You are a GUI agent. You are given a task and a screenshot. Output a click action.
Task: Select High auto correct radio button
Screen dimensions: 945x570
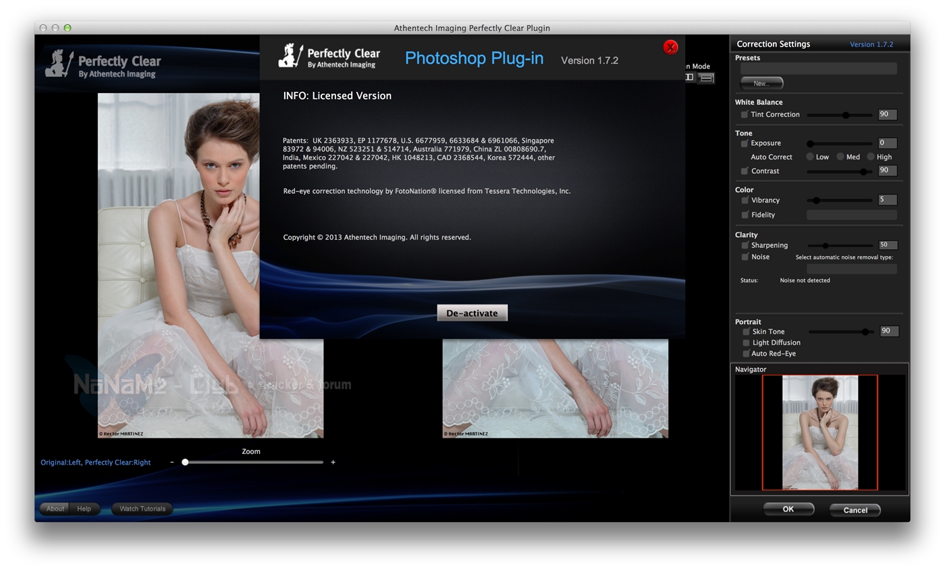[x=871, y=157]
